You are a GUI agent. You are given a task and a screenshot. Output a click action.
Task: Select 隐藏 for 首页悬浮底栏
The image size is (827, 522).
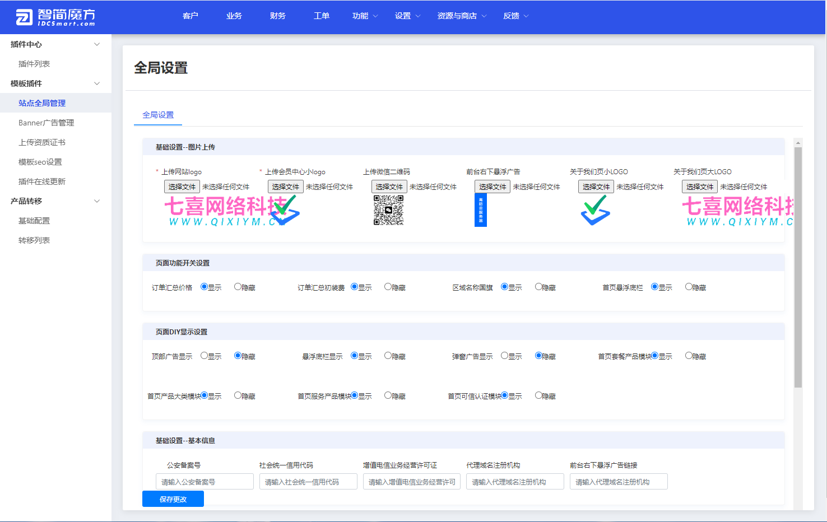point(688,286)
